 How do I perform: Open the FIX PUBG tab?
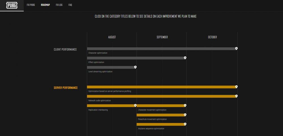[x=31, y=5]
